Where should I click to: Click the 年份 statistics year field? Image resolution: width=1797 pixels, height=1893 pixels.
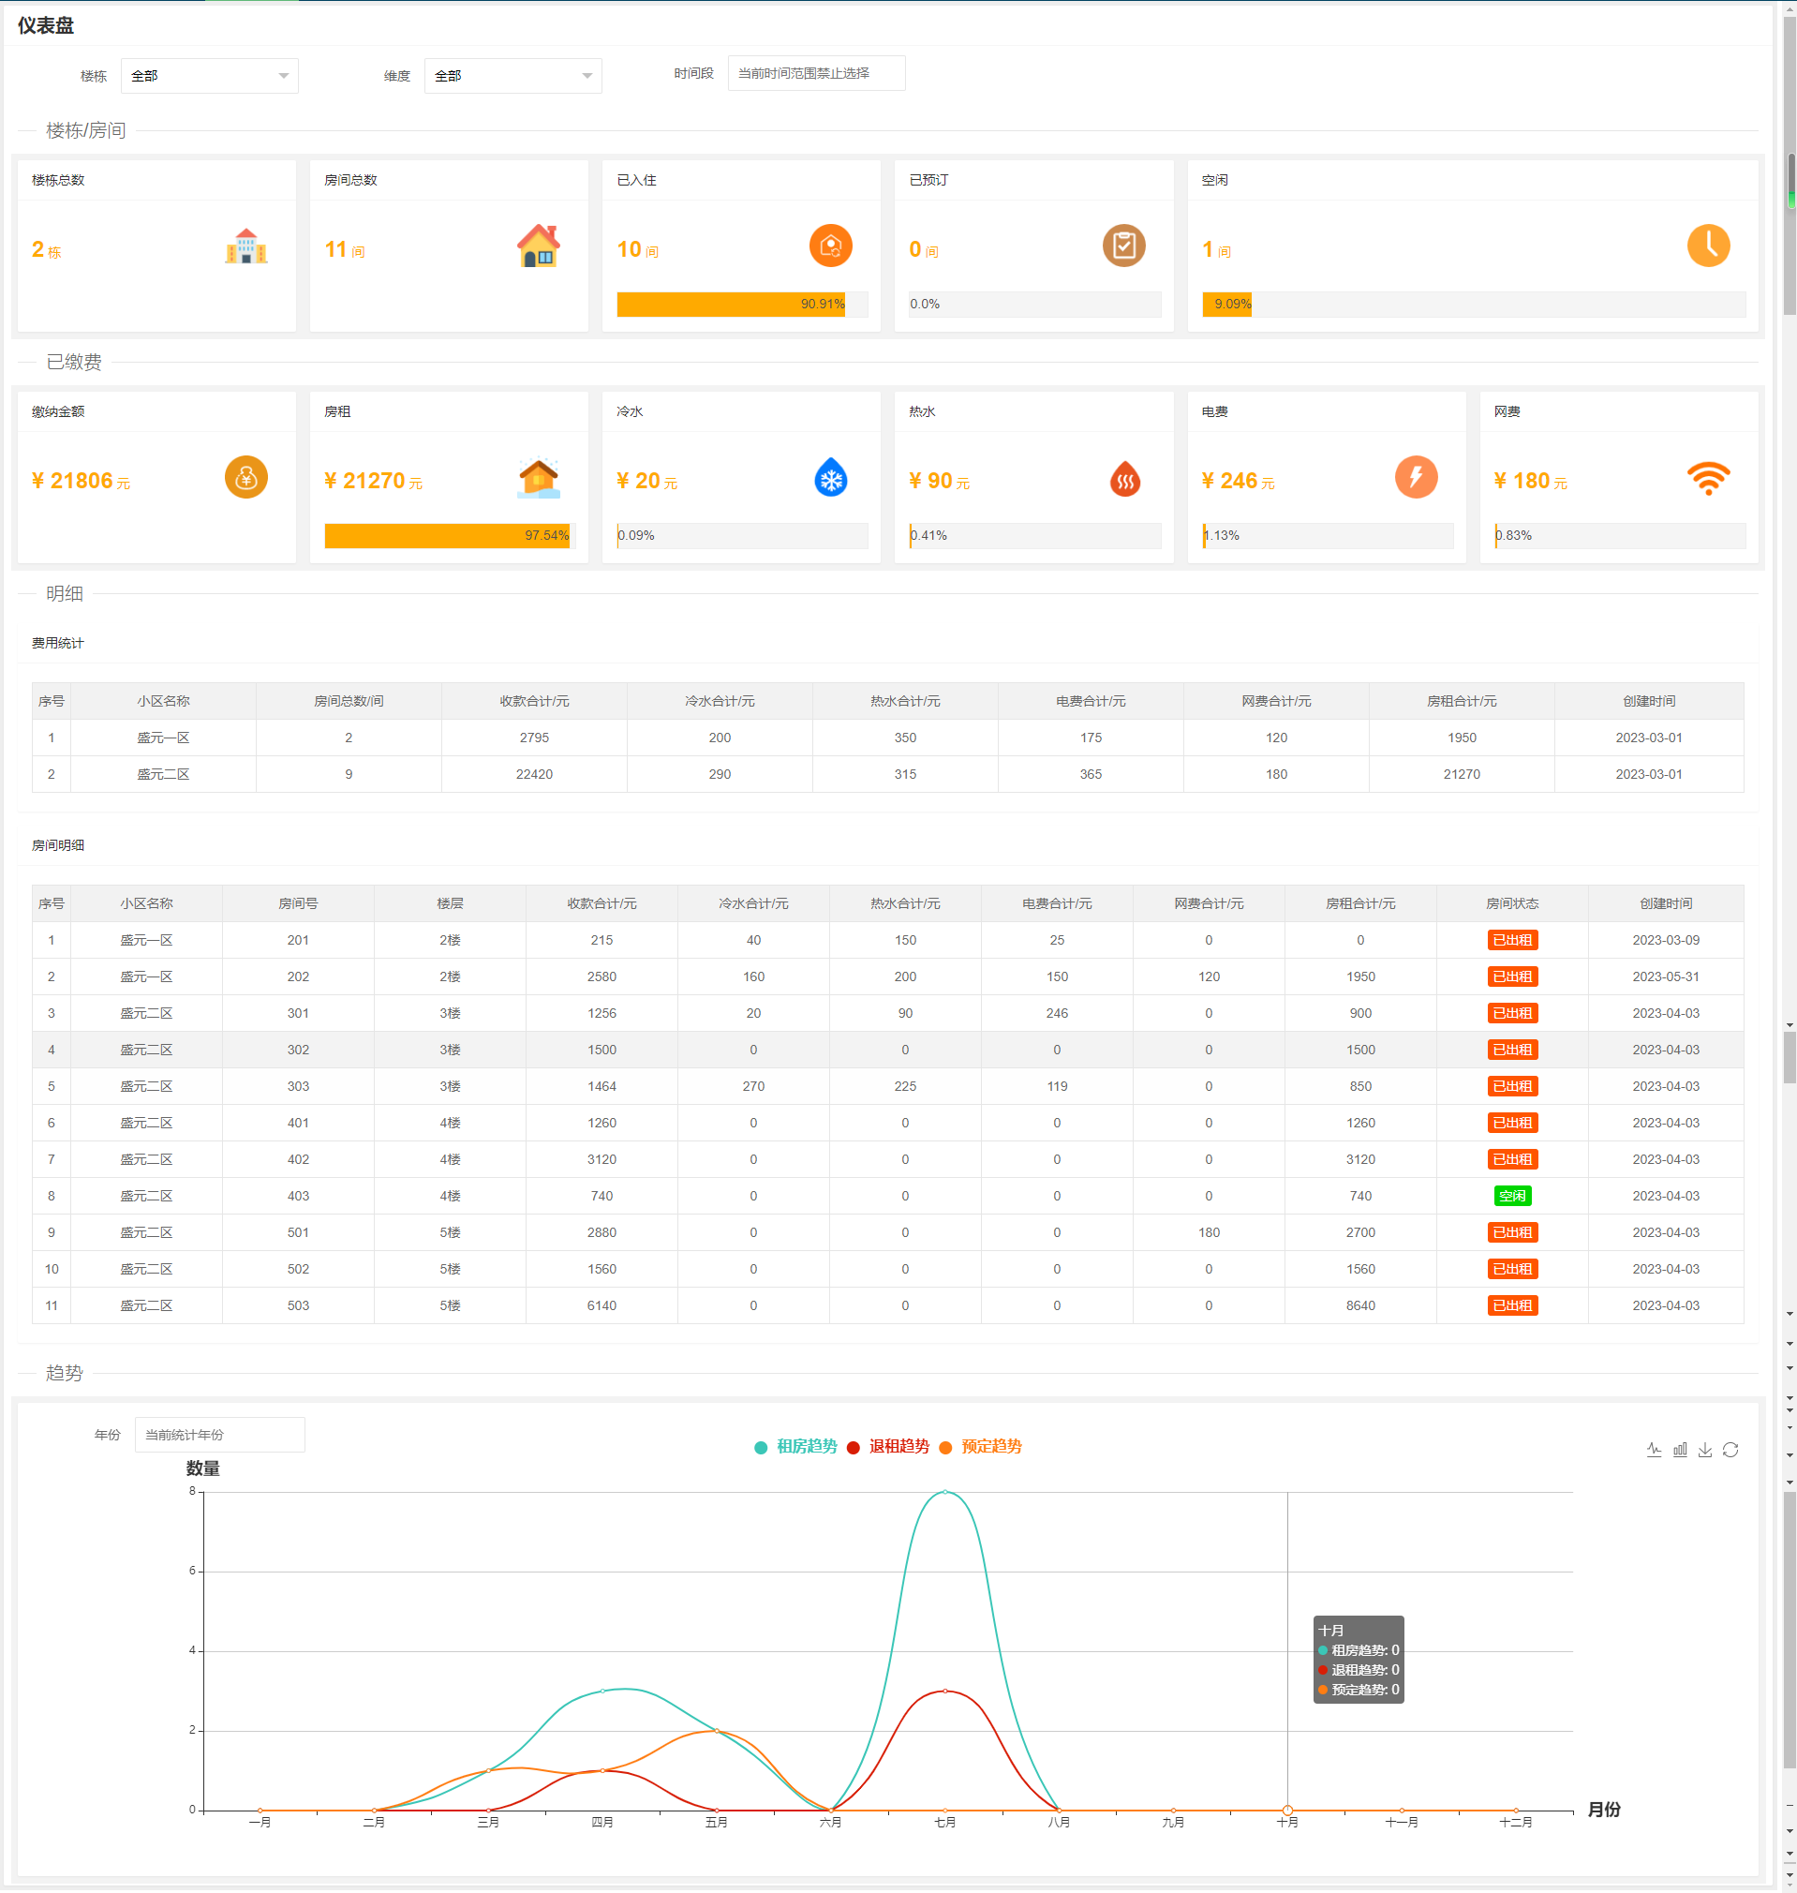(x=219, y=1434)
